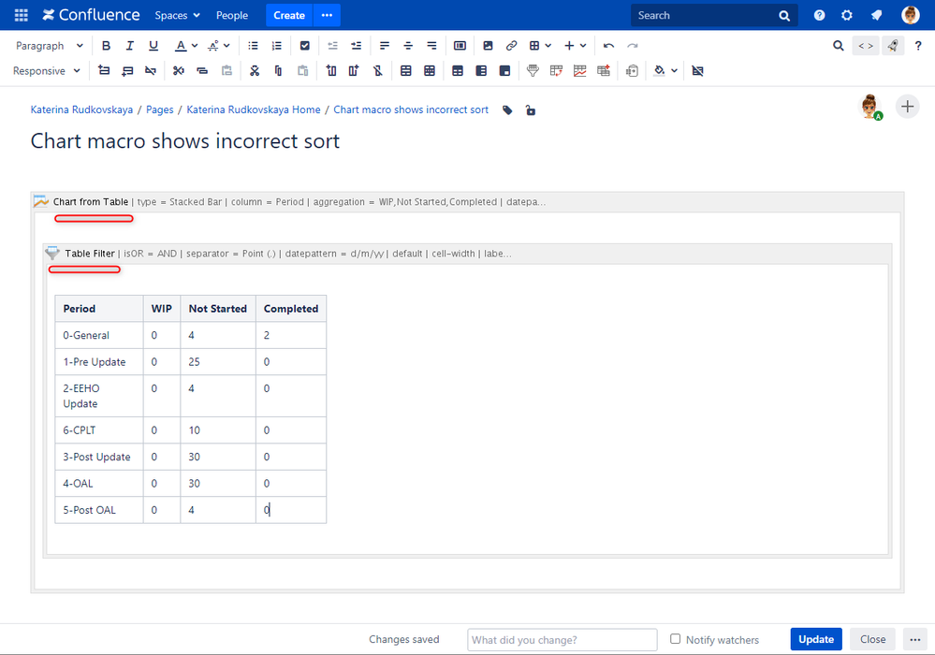Open find and replace search in editor
Image resolution: width=935 pixels, height=655 pixels.
839,46
